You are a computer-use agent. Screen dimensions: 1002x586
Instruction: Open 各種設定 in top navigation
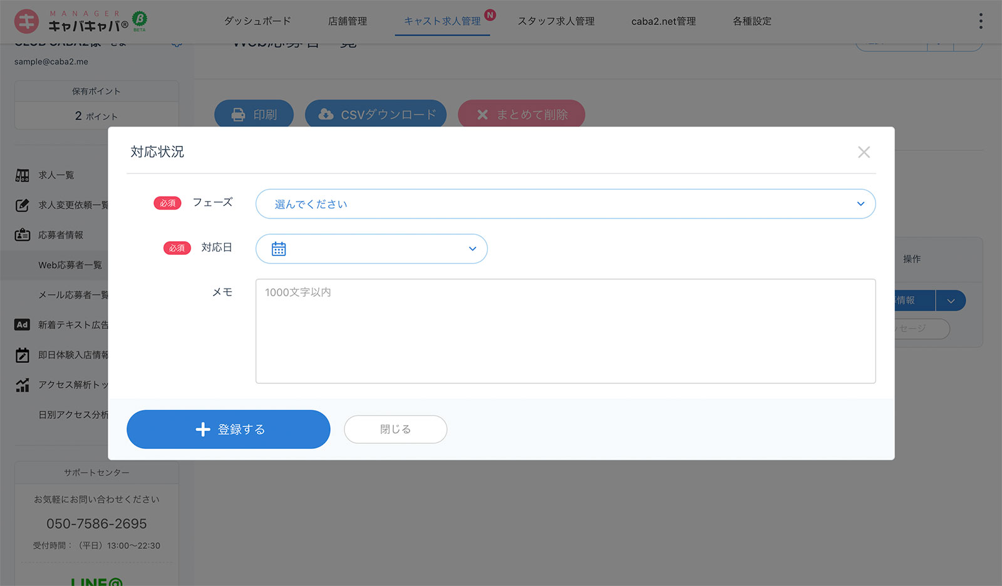[x=751, y=21]
